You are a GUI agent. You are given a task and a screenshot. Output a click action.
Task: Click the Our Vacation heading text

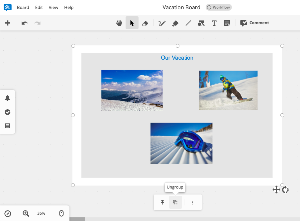pos(177,58)
